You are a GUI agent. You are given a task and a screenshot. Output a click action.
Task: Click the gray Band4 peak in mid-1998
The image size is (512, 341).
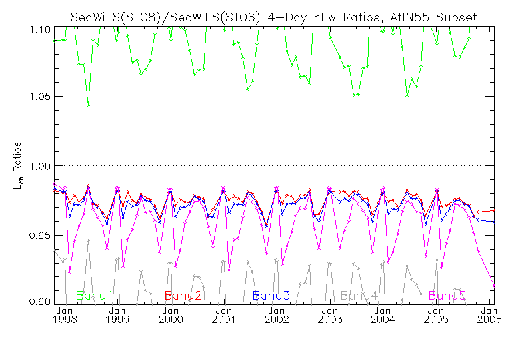(88, 241)
